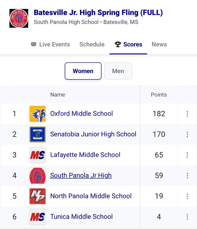
Task: Open North Panola Middle School team link
Action: (x=91, y=196)
